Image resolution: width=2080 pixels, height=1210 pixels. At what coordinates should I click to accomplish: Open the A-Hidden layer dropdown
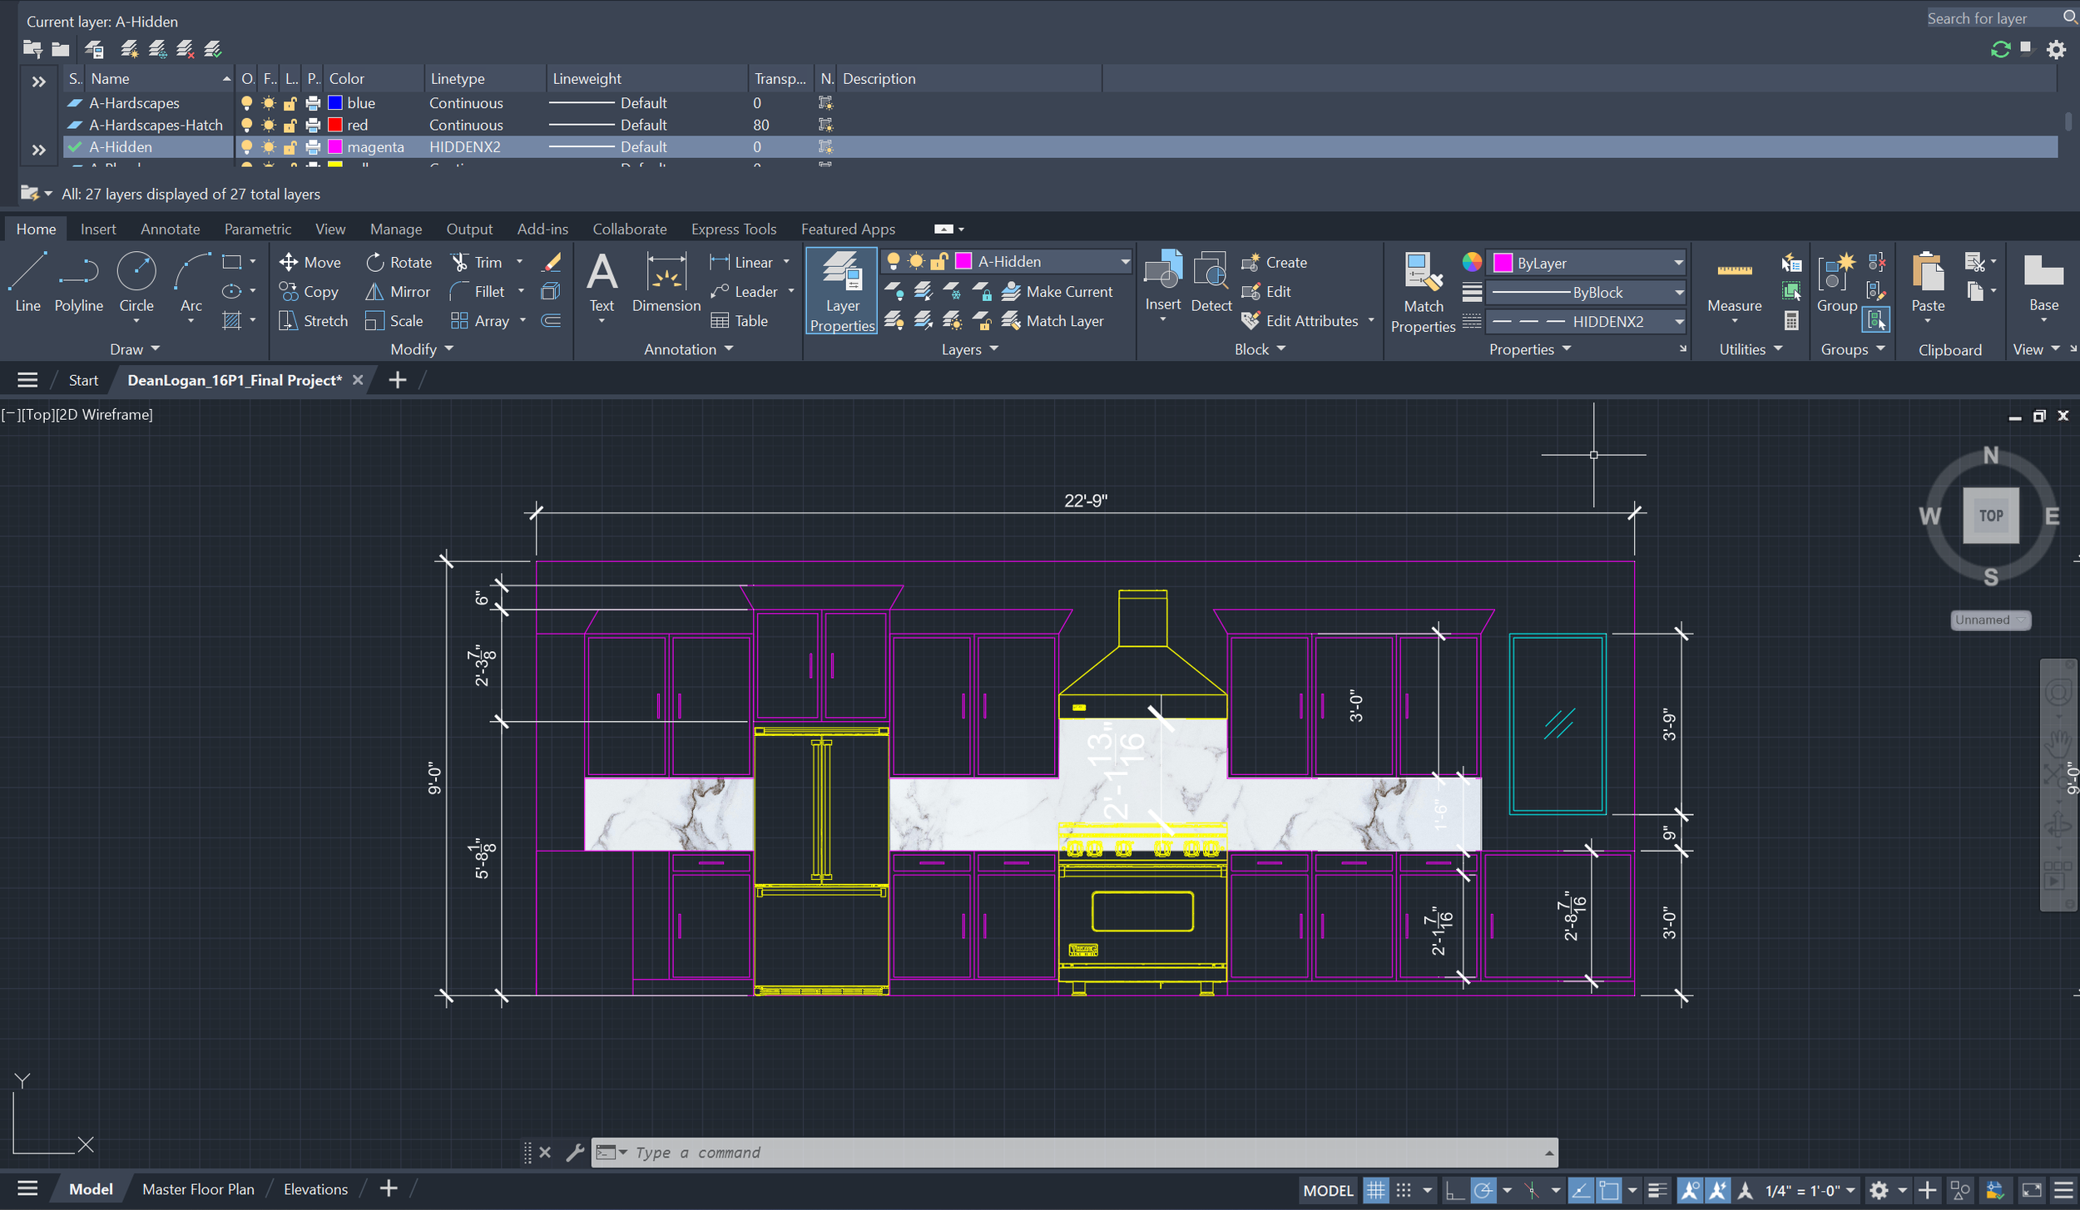click(x=1124, y=262)
